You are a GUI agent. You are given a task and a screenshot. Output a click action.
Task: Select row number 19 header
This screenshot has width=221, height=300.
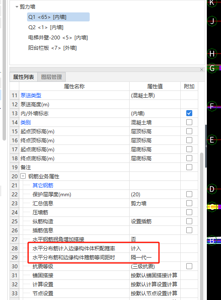[15, 167]
